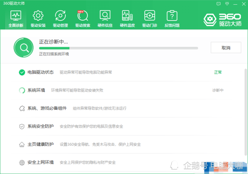Open 驱动搜索 search icon with NEW badge
Screen dimensions: 248x174
82,16
